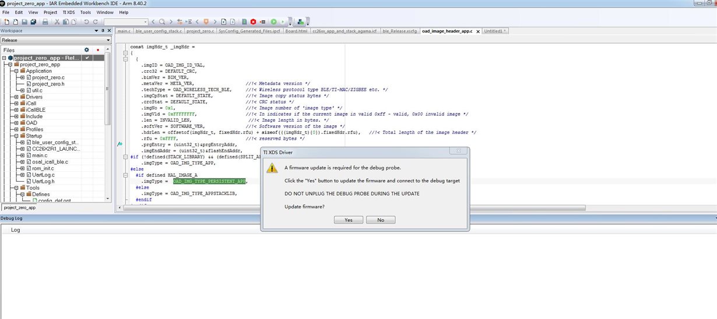Click the Toggle Bookmark icon

pyautogui.click(x=206, y=22)
